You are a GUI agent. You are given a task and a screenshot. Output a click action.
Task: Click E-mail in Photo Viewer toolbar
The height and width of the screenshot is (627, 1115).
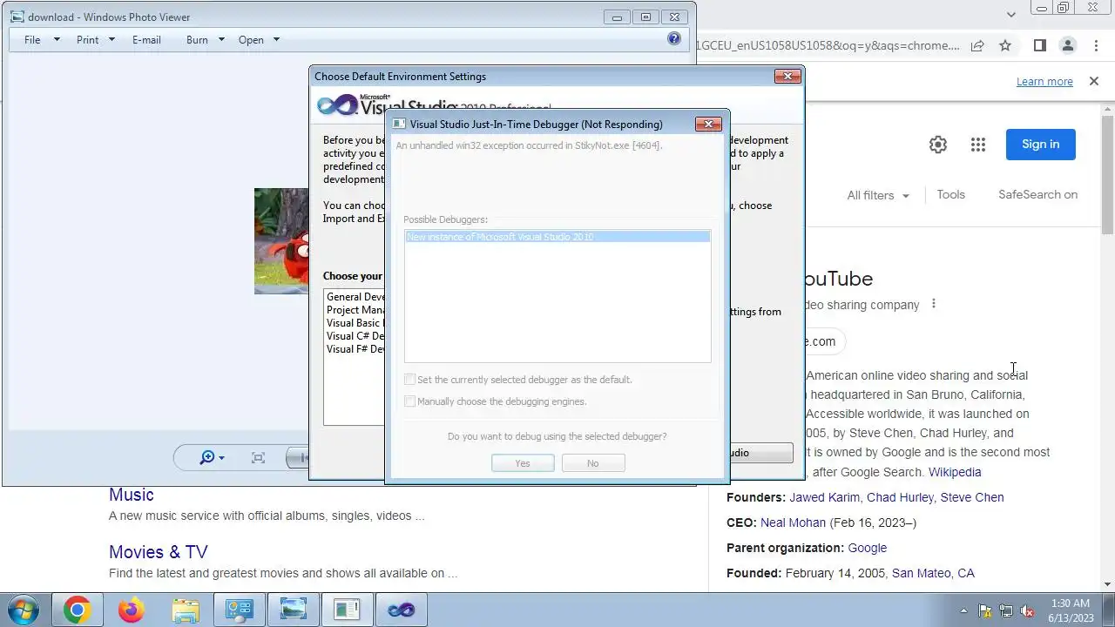[146, 39]
